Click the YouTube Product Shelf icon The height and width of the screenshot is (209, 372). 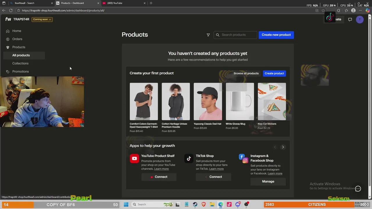134,158
